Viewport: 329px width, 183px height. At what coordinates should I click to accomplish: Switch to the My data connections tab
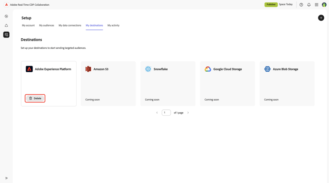(70, 26)
